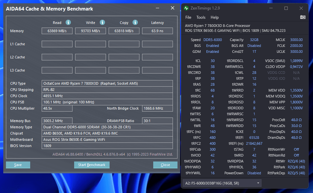The image size is (313, 193).
Task: Click the BGS Alt Disabled value
Action: 254,46
